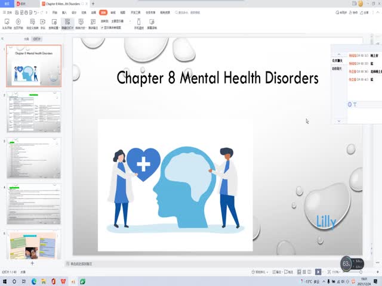This screenshot has height=286, width=382.
Task: Select slide 5 thumbnail with colored boxes
Action: tap(33, 245)
